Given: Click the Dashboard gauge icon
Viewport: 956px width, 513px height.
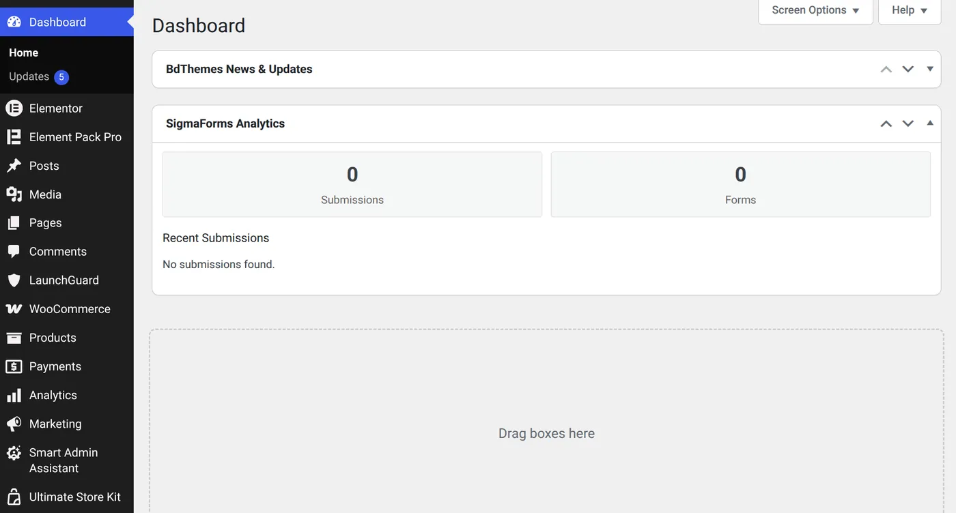Looking at the screenshot, I should coord(14,22).
